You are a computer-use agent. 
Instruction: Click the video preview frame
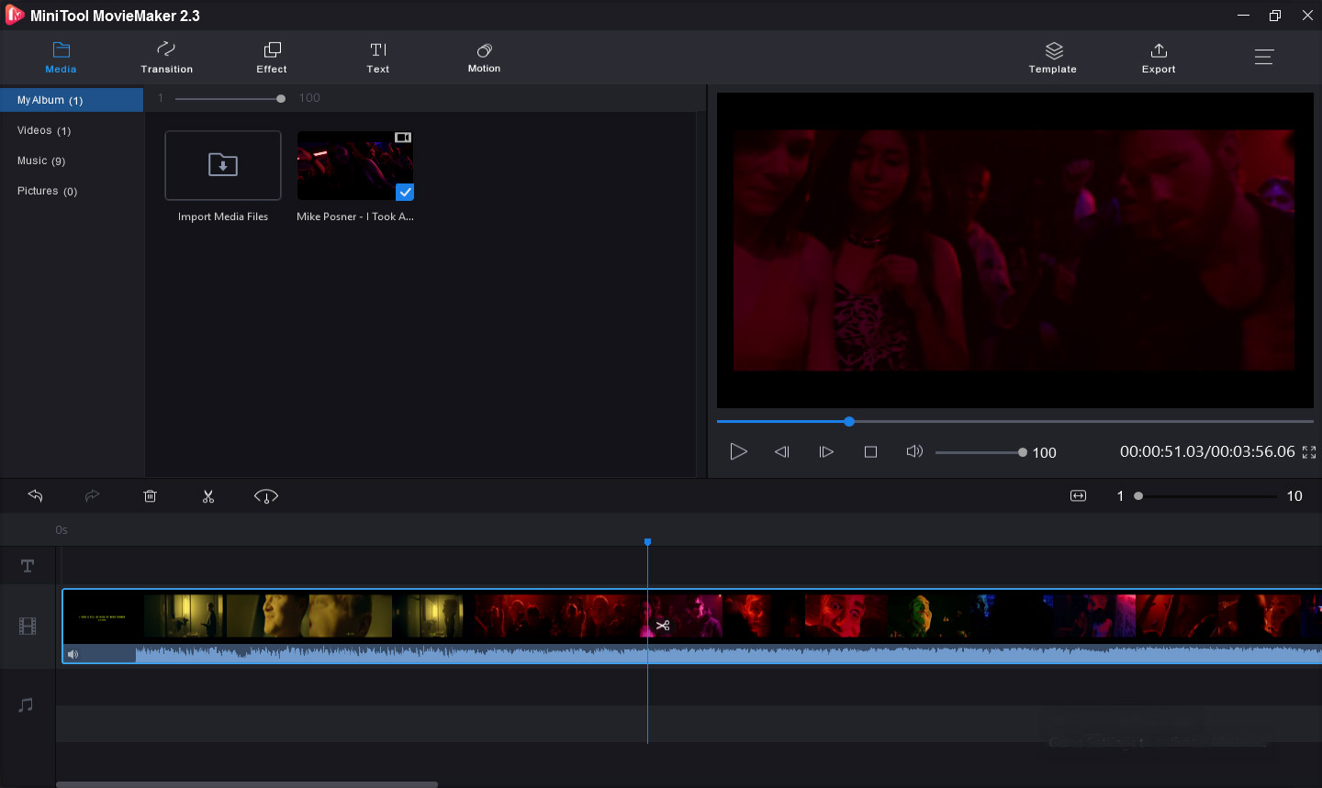[1014, 250]
